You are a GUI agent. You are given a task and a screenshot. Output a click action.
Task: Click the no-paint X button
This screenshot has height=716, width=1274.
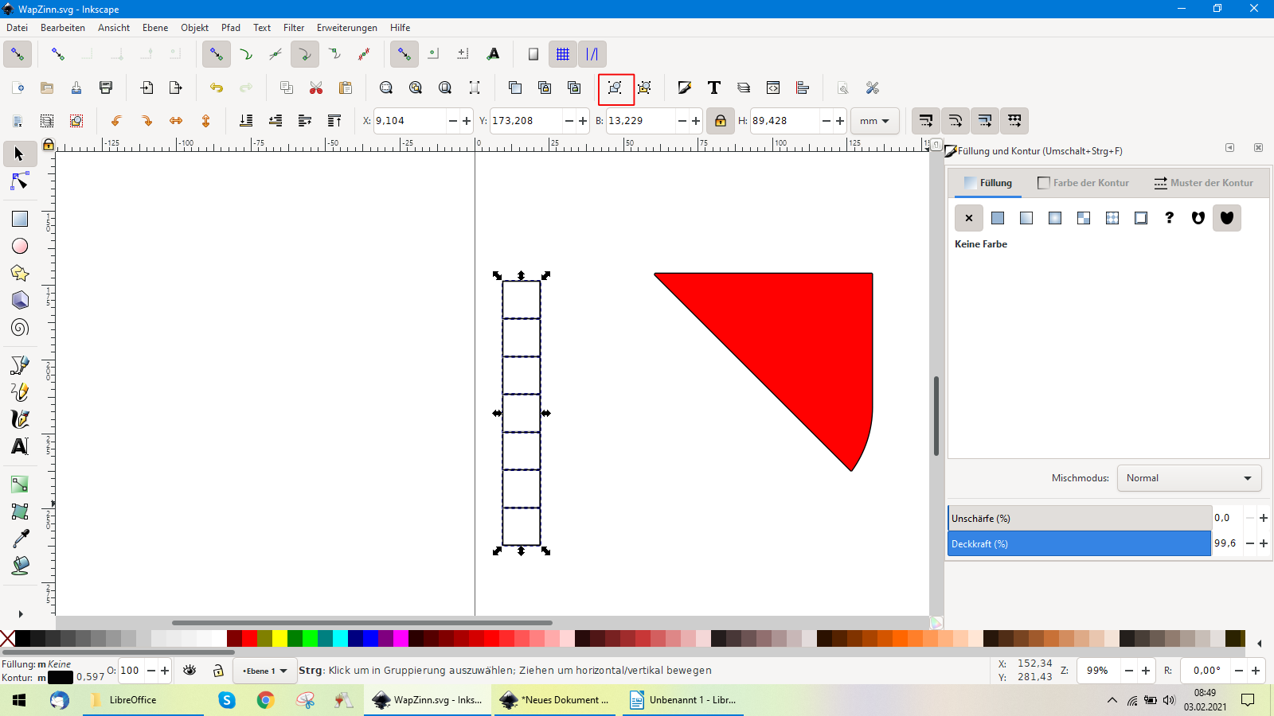(x=969, y=218)
